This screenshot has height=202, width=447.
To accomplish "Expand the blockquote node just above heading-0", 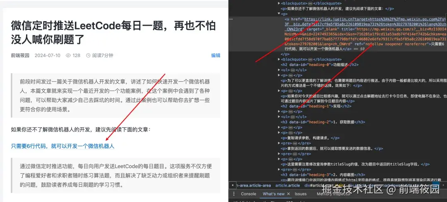I will (279, 59).
